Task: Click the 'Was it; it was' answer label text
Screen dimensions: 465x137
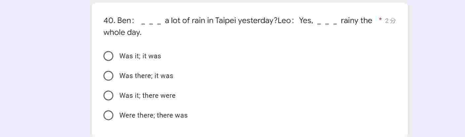Action: (140, 56)
